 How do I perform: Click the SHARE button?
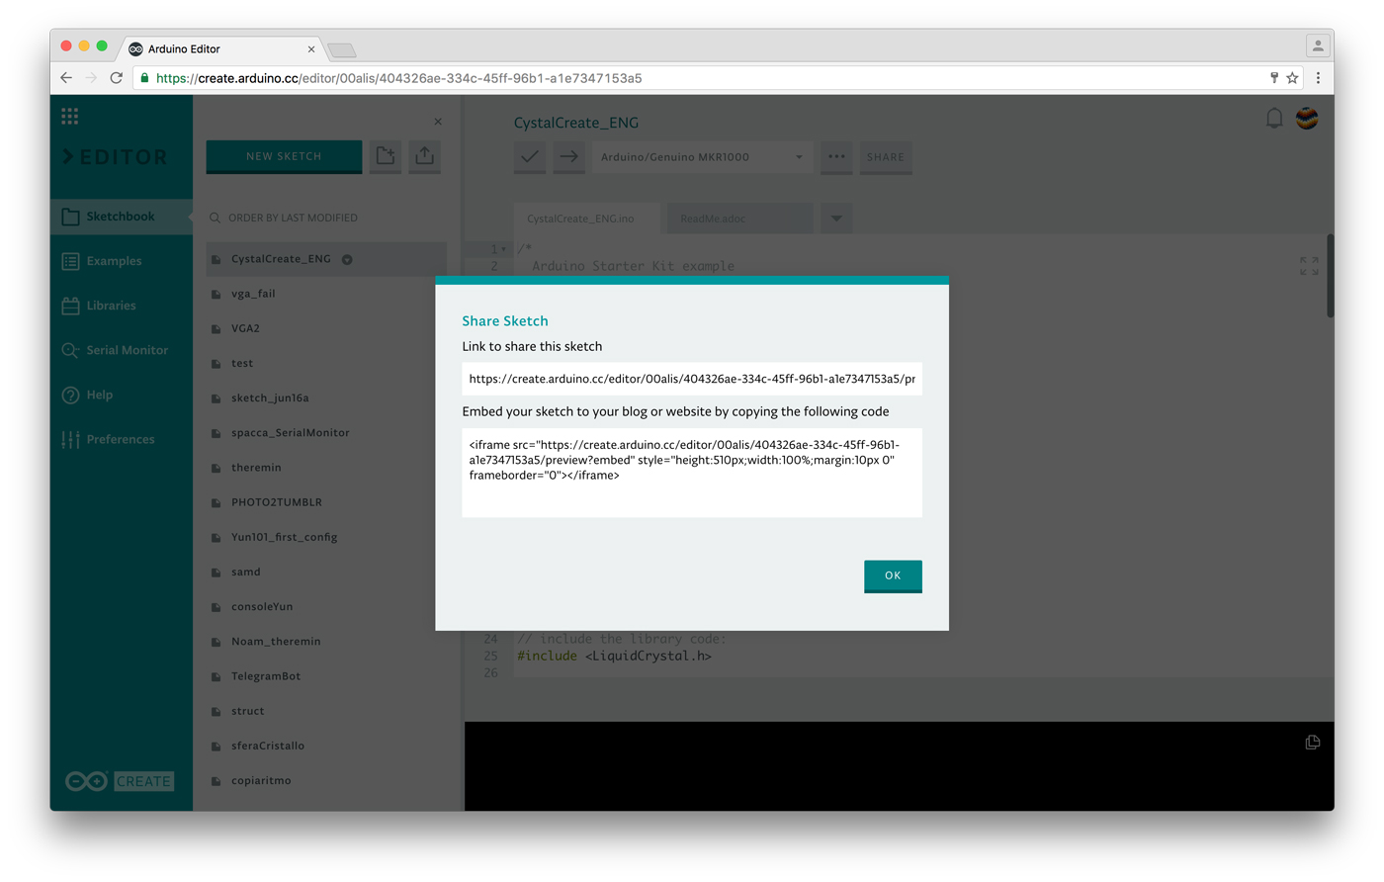886,157
